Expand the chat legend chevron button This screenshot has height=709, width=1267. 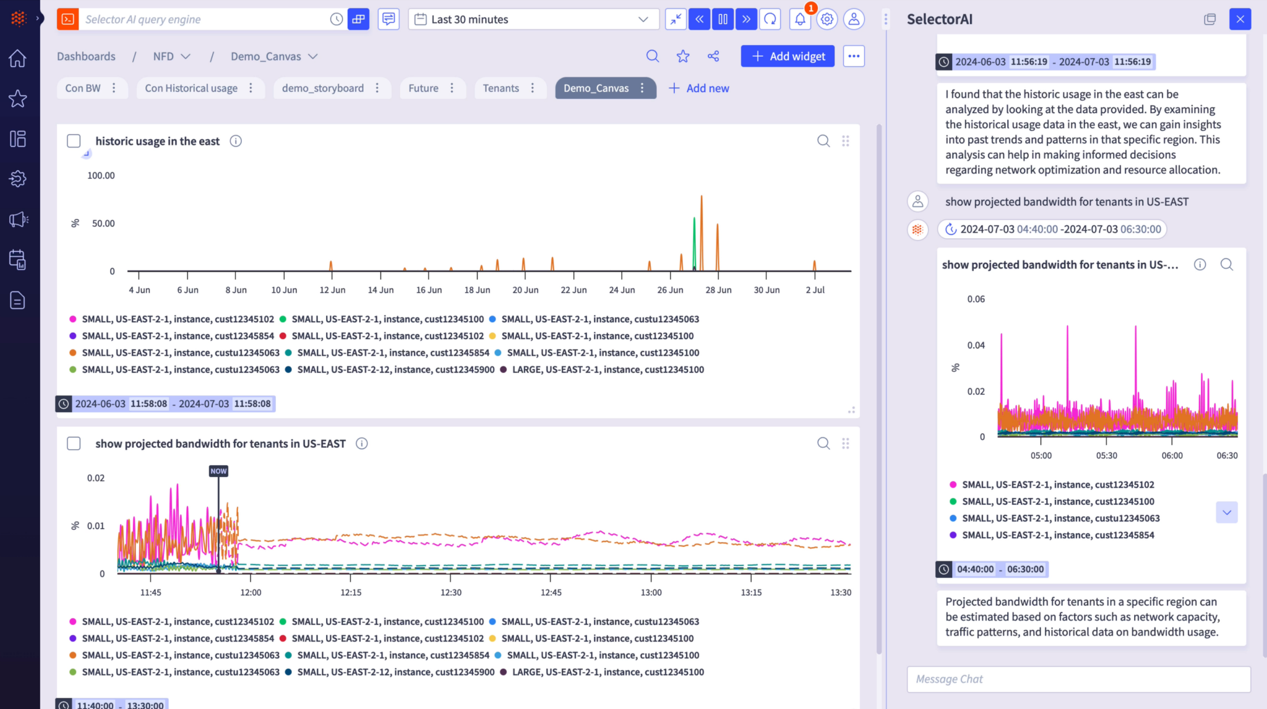(x=1226, y=512)
